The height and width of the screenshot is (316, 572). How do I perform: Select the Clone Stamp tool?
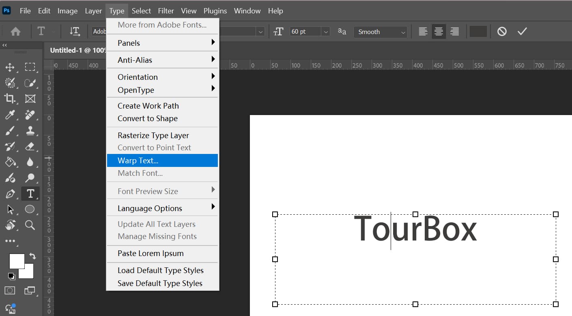coord(30,130)
